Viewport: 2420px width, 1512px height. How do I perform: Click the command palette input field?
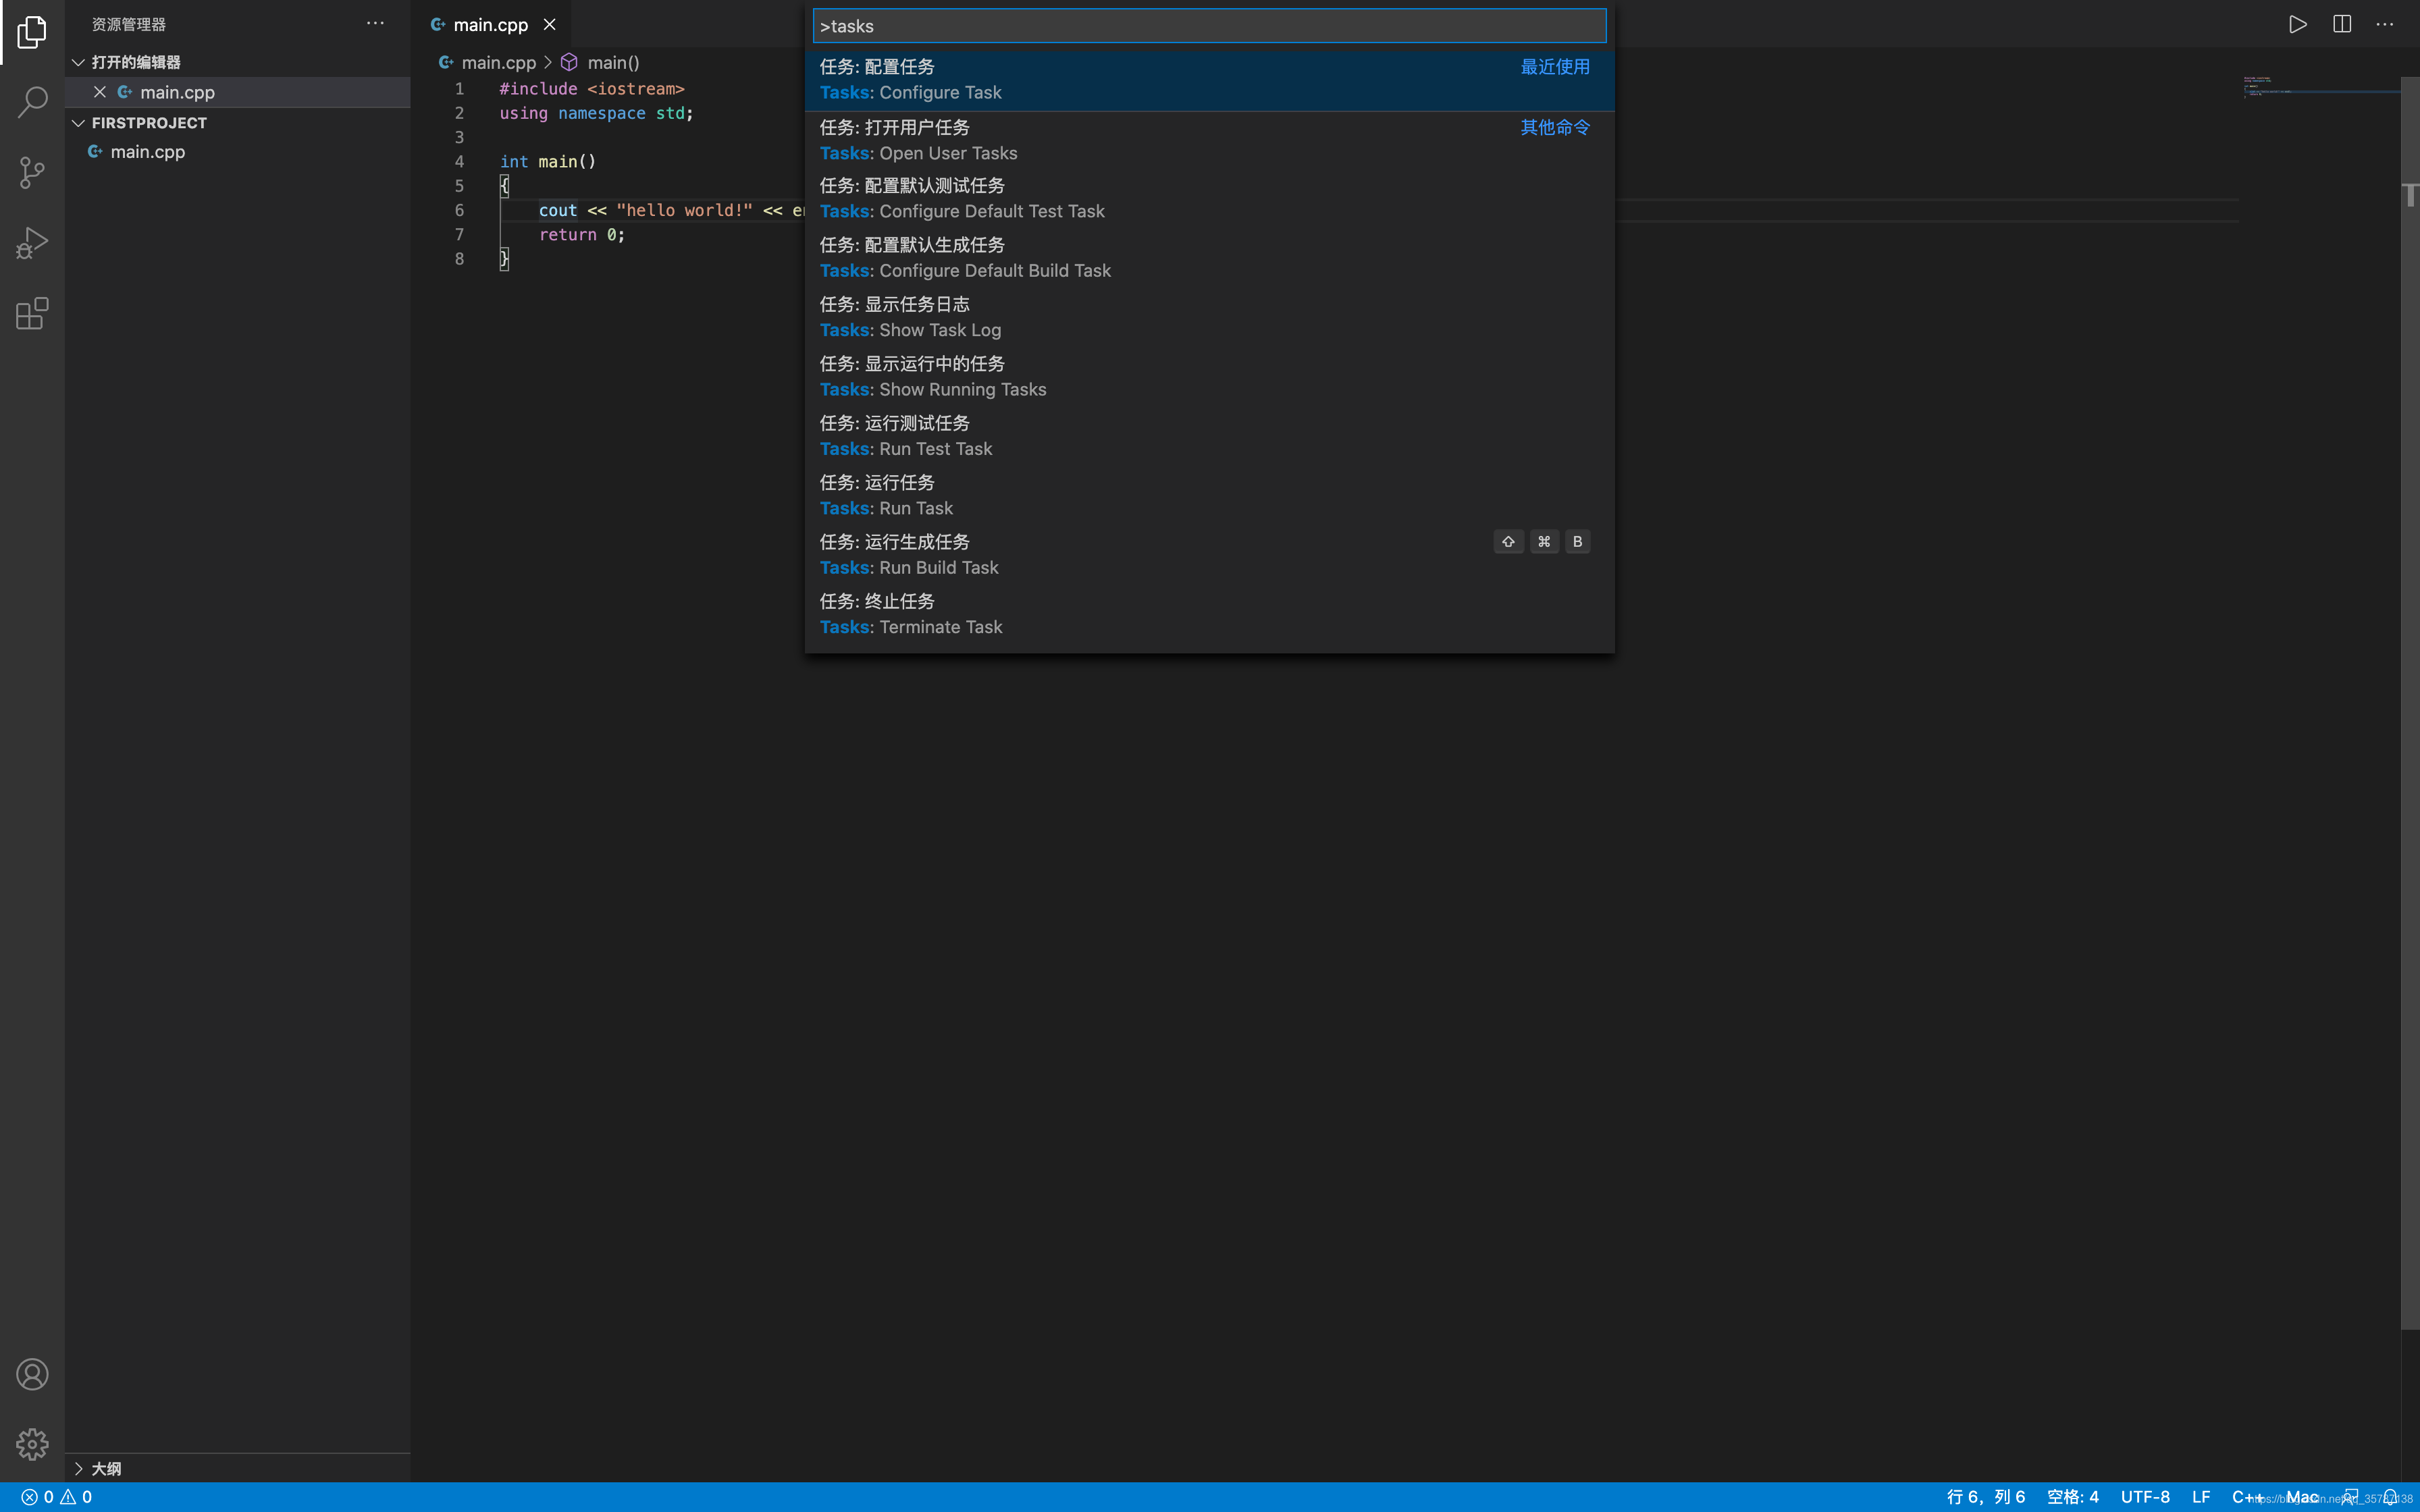[1208, 26]
